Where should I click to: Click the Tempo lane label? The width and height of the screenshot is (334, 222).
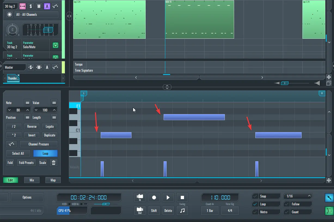79,64
